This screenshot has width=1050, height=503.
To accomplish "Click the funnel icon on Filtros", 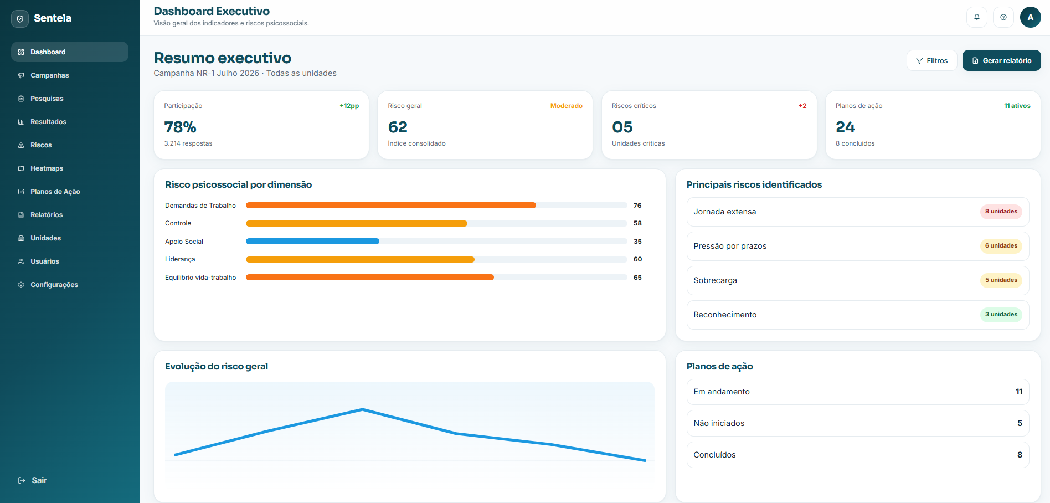I will [919, 61].
